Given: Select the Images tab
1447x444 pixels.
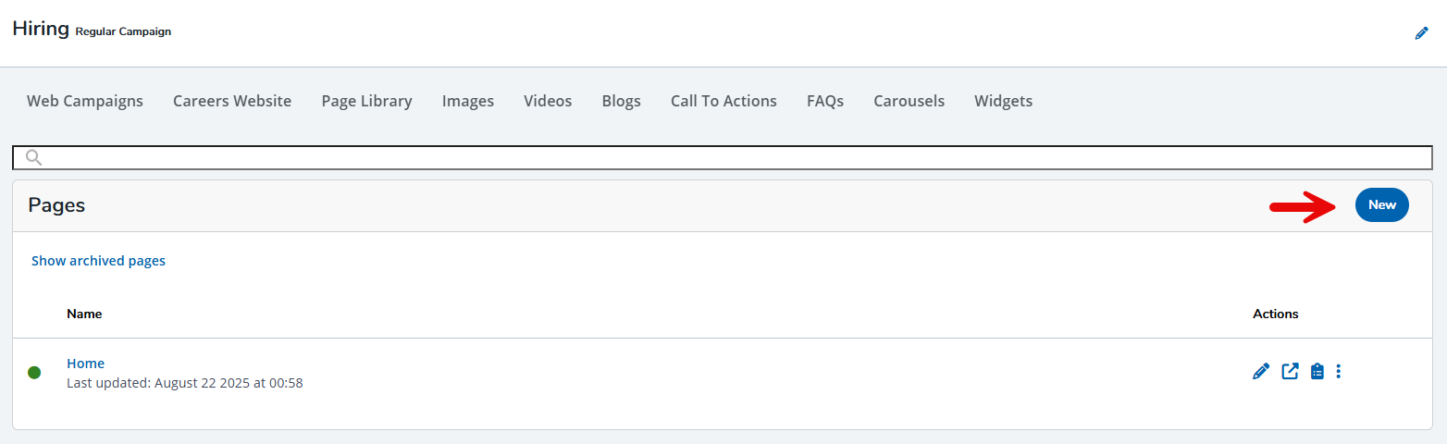Looking at the screenshot, I should 468,101.
